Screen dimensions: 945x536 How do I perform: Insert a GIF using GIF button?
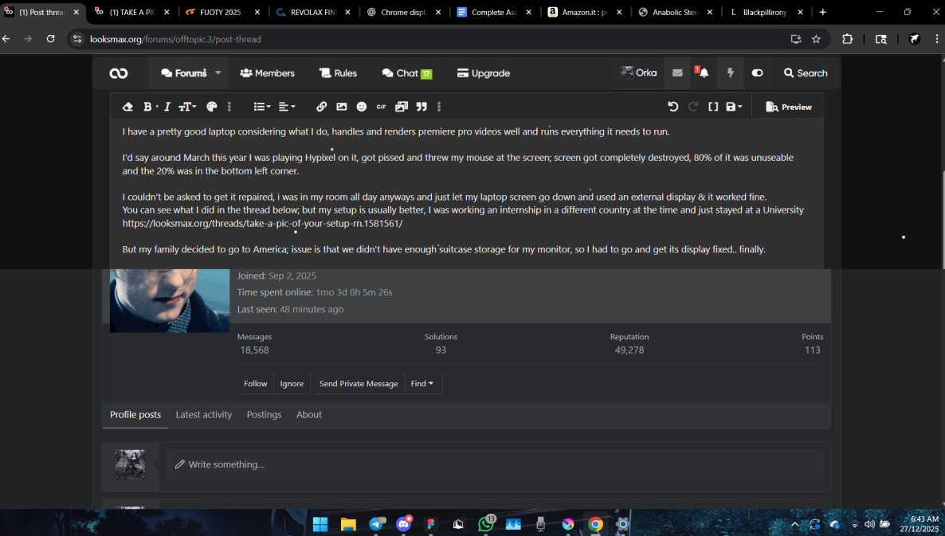381,107
